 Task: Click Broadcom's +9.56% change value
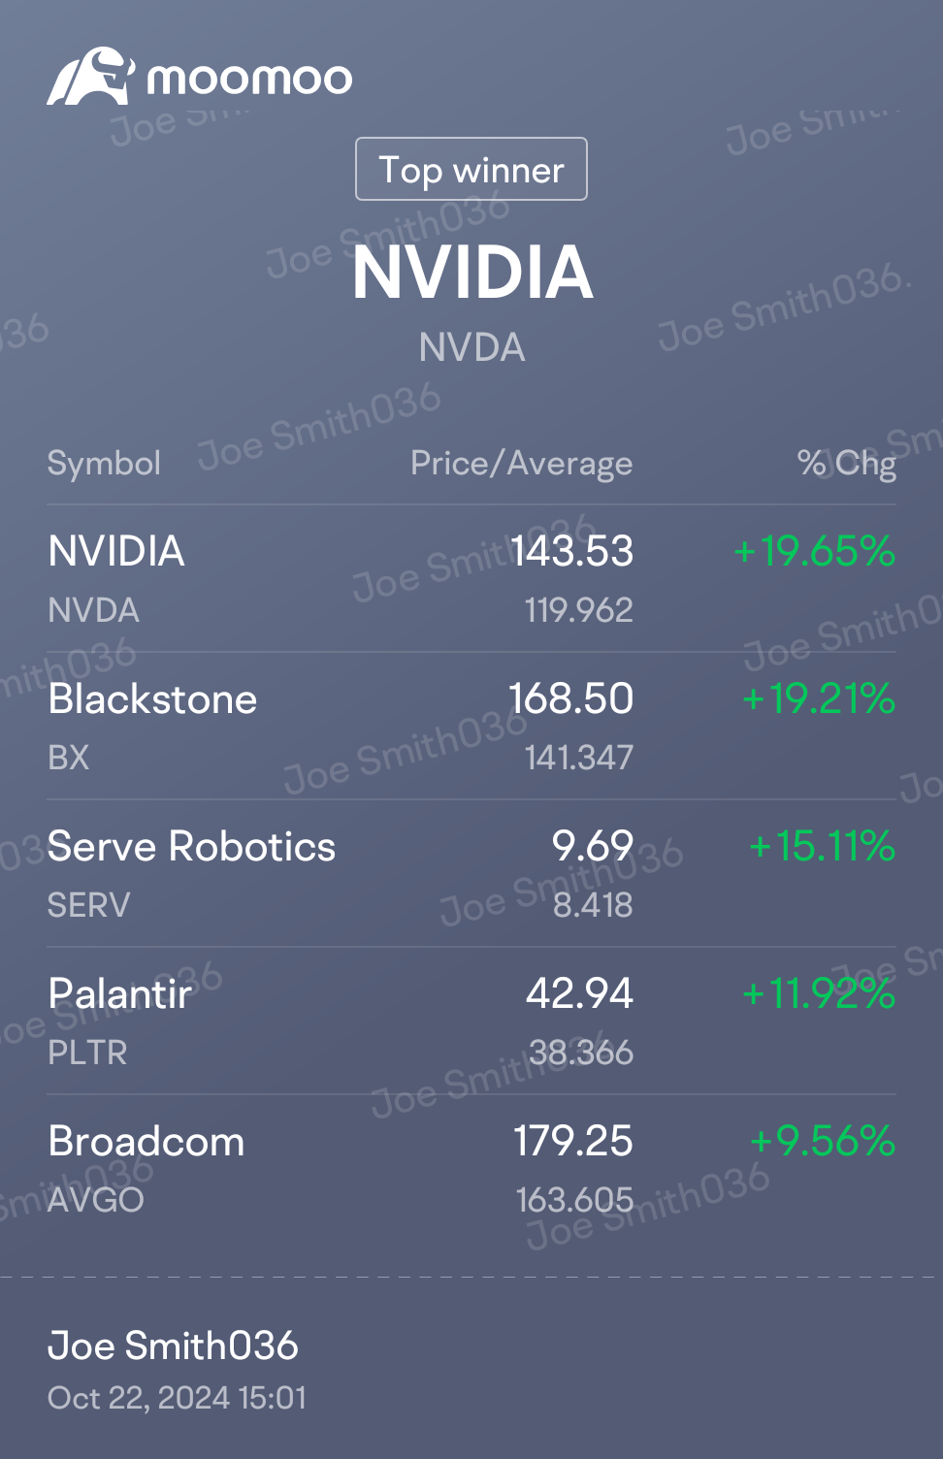click(x=823, y=1141)
